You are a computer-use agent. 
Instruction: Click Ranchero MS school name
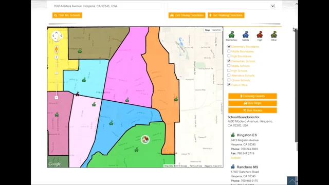(x=247, y=167)
